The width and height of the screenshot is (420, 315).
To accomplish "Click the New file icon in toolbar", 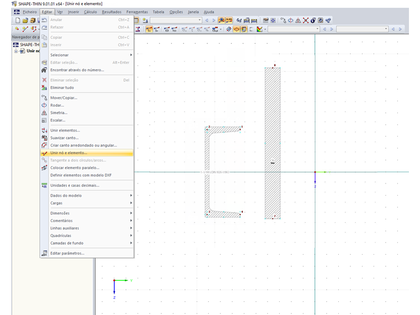I will 18,20.
